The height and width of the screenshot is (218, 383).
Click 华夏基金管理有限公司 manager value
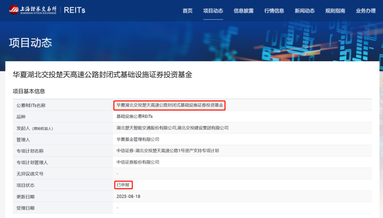pos(138,139)
